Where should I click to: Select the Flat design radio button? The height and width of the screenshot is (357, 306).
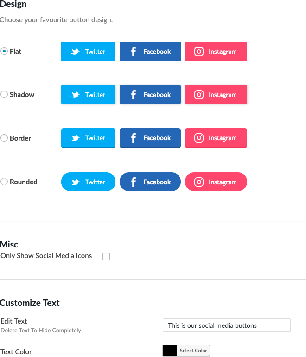tap(4, 51)
